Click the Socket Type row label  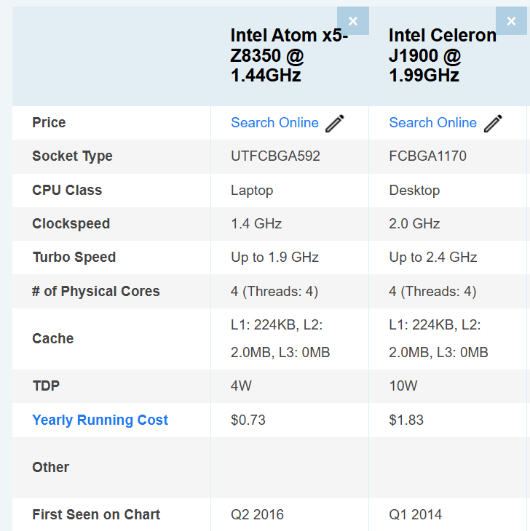pos(72,156)
